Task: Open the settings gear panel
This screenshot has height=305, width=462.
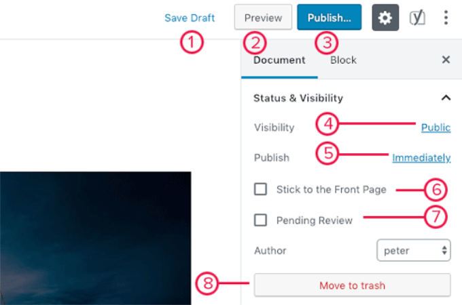Action: 385,18
